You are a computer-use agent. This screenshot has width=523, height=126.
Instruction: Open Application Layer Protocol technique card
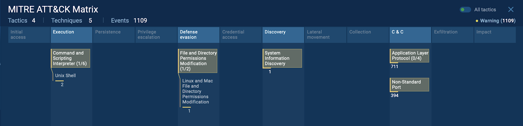[409, 56]
